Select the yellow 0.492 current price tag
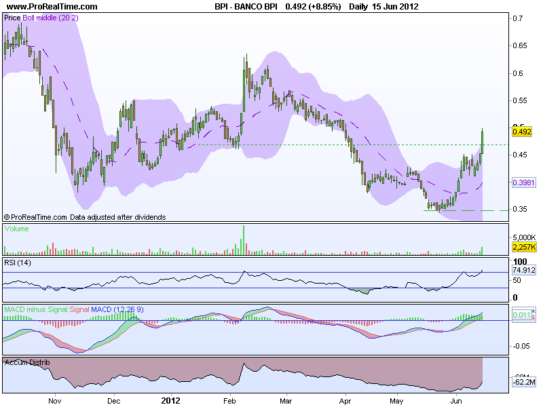The height and width of the screenshot is (407, 543). click(522, 132)
